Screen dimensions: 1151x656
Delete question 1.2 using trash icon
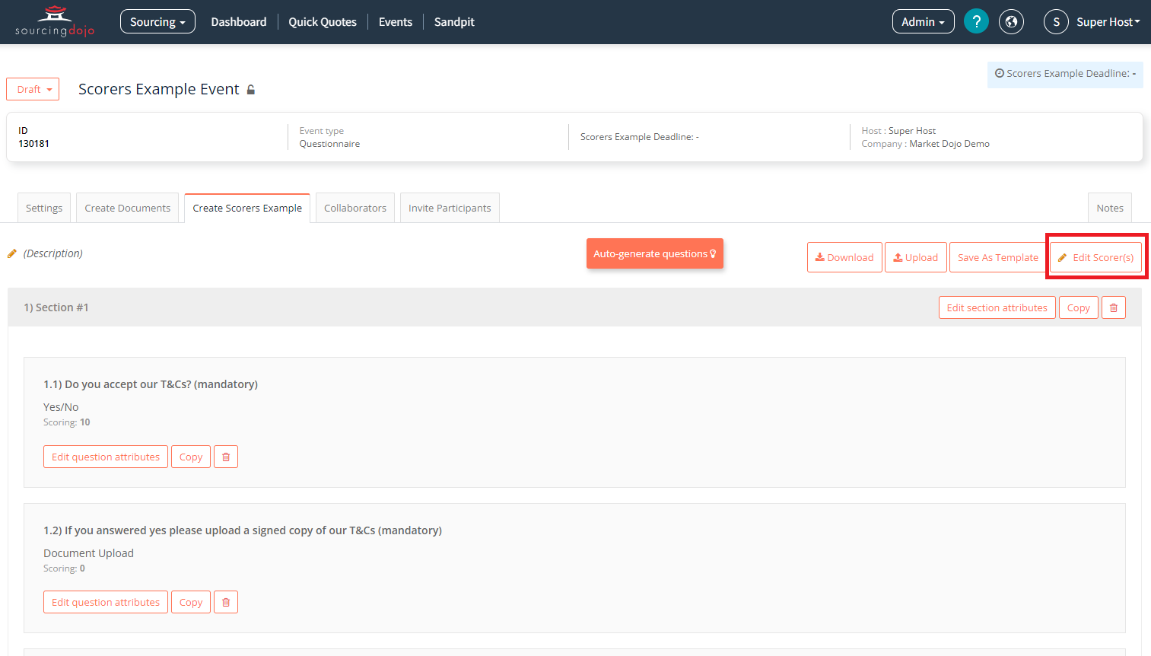pos(226,602)
